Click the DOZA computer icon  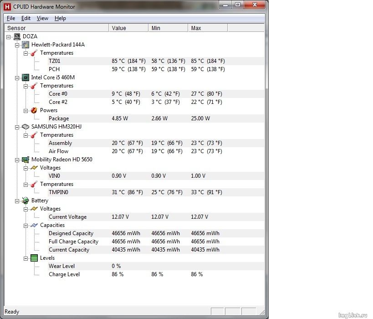click(17, 36)
